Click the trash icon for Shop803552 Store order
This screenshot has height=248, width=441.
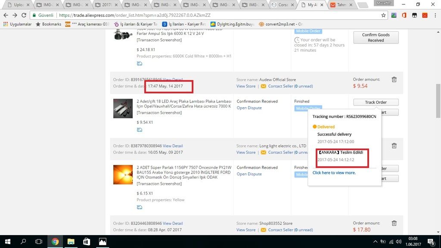[x=394, y=223]
